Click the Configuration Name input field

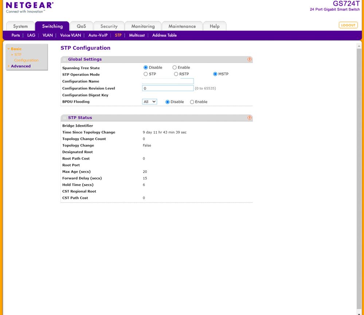pyautogui.click(x=168, y=81)
